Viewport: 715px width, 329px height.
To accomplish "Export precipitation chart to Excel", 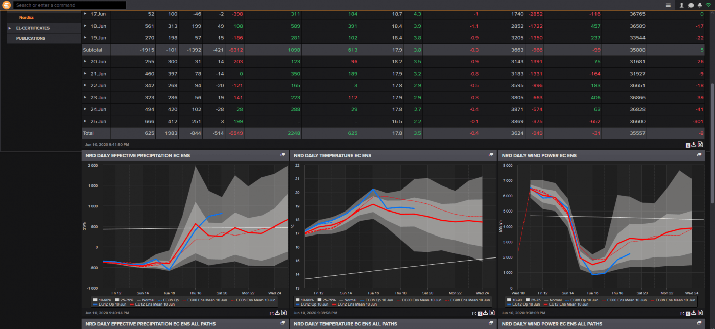I will click(284, 313).
